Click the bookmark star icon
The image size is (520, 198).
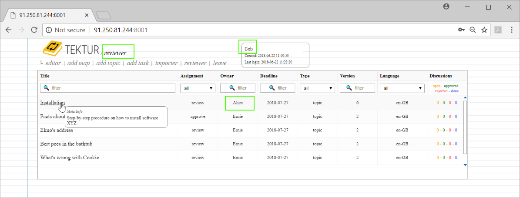[484, 30]
